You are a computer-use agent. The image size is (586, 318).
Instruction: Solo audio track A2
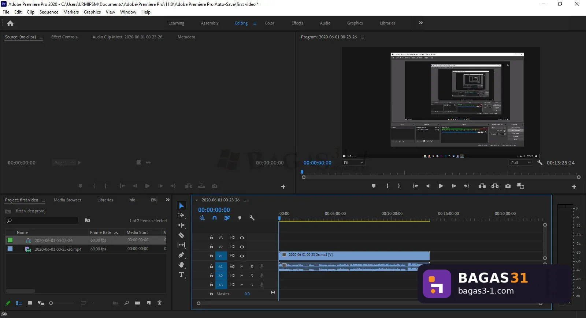[x=252, y=276]
